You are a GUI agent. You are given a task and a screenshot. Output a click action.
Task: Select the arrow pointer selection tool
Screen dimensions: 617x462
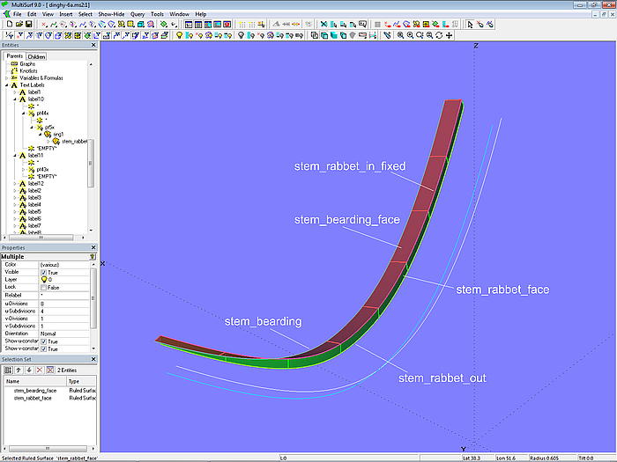(x=470, y=24)
